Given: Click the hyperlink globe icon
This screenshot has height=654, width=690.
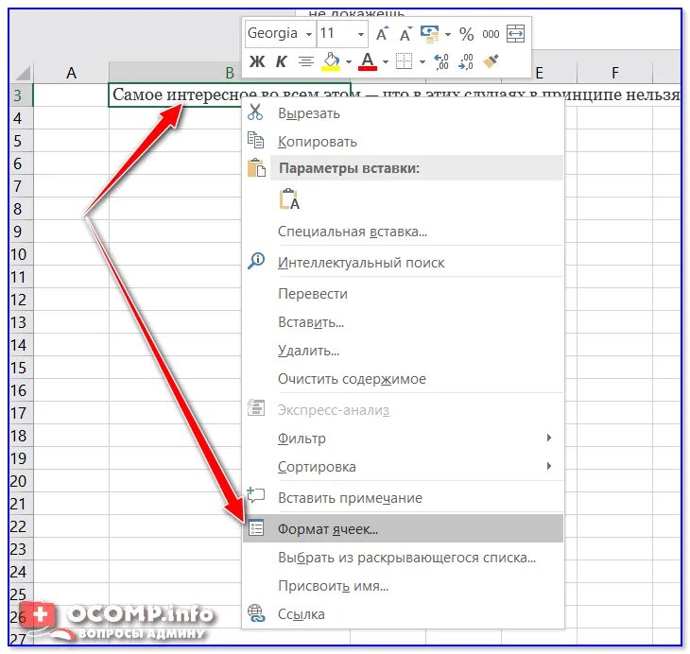Looking at the screenshot, I should click(x=255, y=613).
